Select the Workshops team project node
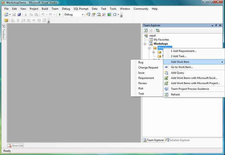Image resolution: width=225 pixels, height=155 pixels. tap(161, 43)
